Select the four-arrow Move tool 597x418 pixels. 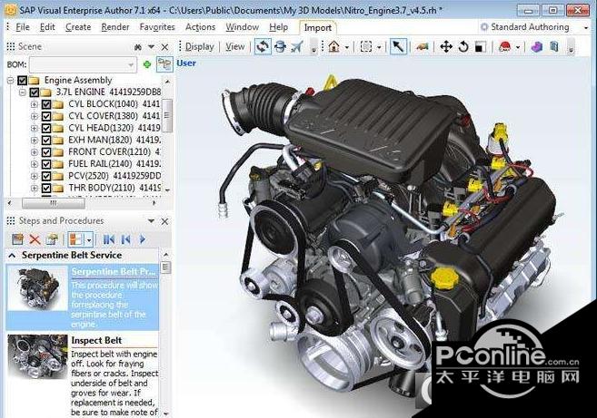point(446,47)
